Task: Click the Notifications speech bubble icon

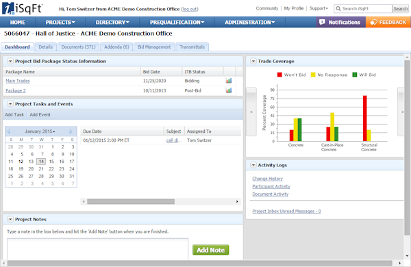Action: point(322,23)
